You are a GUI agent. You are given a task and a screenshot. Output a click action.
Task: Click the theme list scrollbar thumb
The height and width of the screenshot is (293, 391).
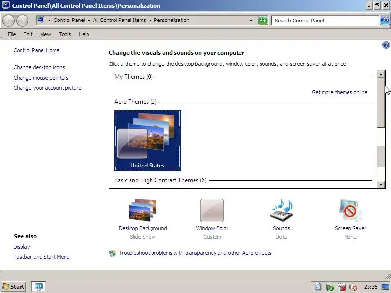381,103
